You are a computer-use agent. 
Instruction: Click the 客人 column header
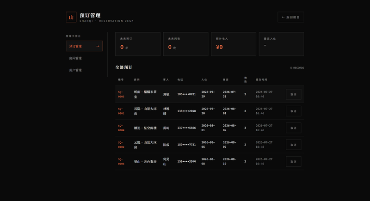pos(166,79)
